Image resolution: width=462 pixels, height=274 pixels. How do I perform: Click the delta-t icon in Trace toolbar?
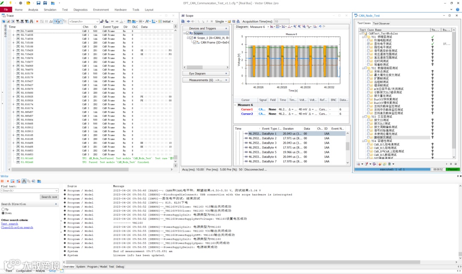click(x=51, y=21)
